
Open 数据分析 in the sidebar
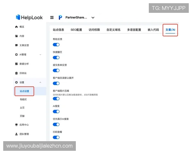click(x=24, y=64)
